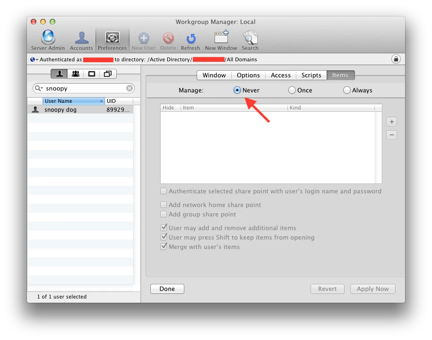Show the computer groups list tab icon
This screenshot has width=432, height=340.
(x=108, y=74)
